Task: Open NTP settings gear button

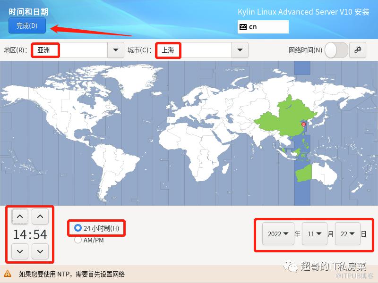Action: tap(357, 50)
